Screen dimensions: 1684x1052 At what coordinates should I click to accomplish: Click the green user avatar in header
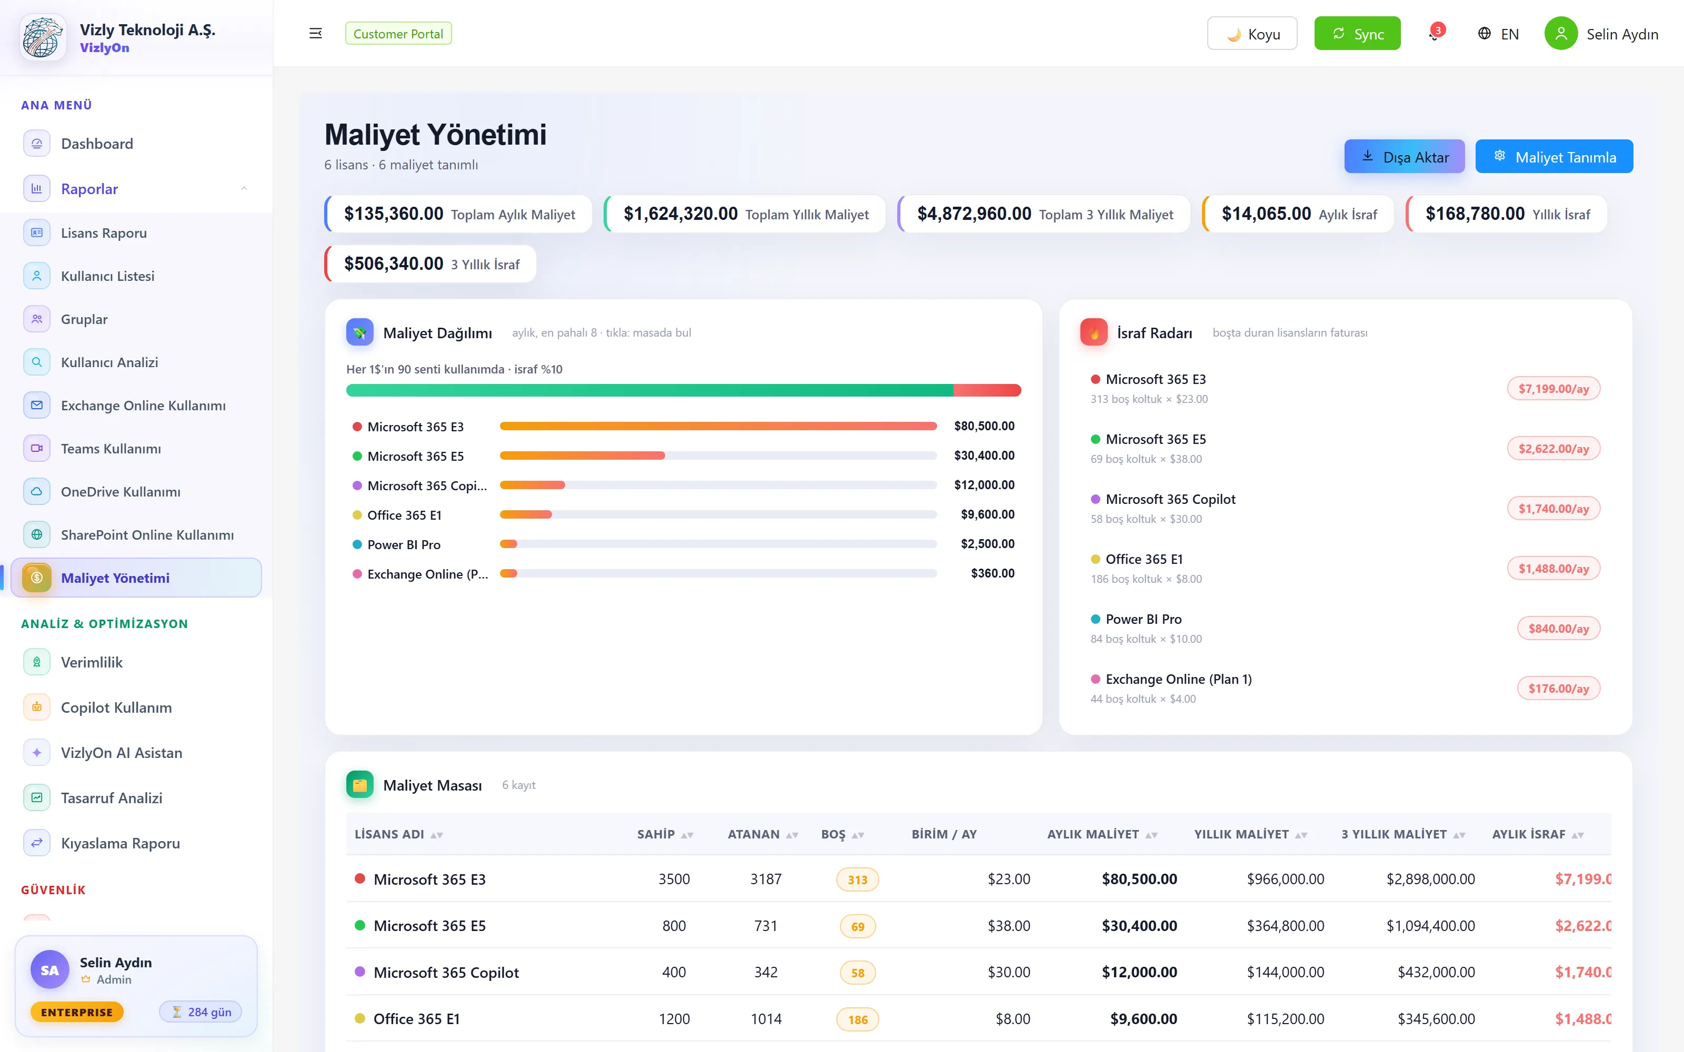[1561, 33]
